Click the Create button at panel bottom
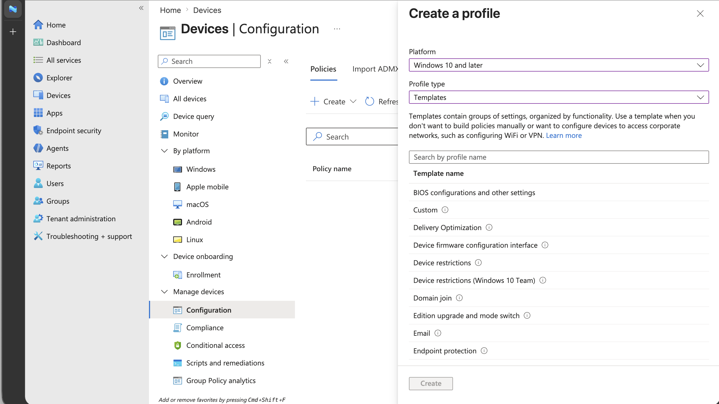719x404 pixels. (431, 383)
